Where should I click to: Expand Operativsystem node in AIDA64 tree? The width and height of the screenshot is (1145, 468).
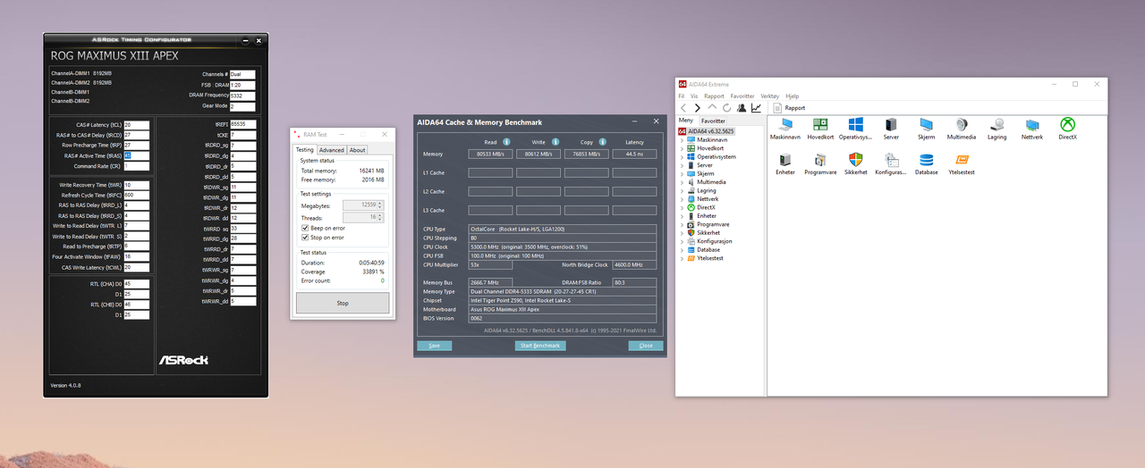(x=683, y=156)
